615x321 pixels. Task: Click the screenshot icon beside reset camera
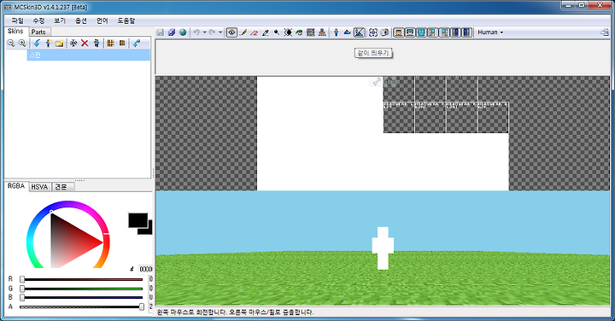tap(384, 32)
